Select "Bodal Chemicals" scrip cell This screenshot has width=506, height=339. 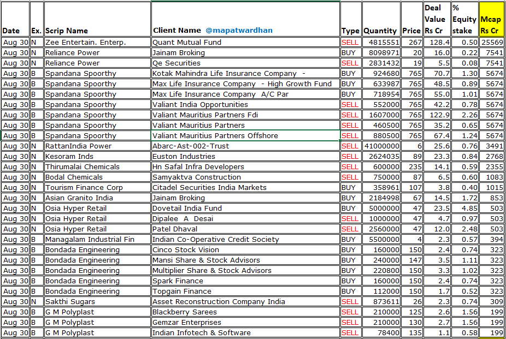click(x=97, y=177)
